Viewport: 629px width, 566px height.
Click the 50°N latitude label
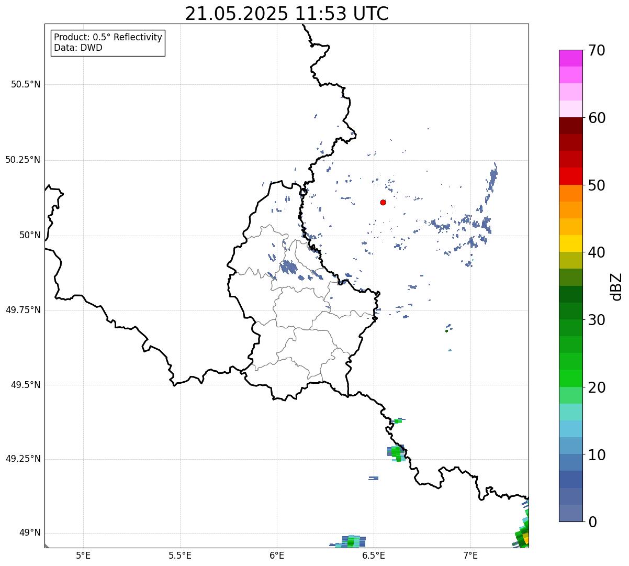coord(30,235)
